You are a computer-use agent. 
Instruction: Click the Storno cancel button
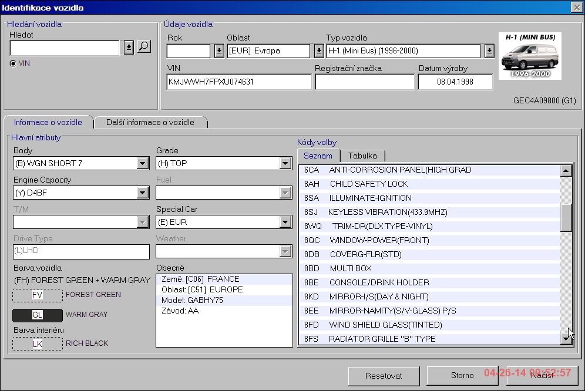[462, 375]
